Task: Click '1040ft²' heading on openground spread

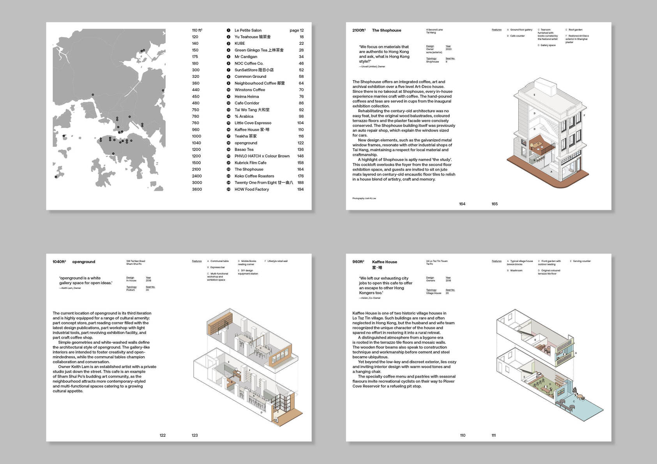Action: [x=59, y=262]
